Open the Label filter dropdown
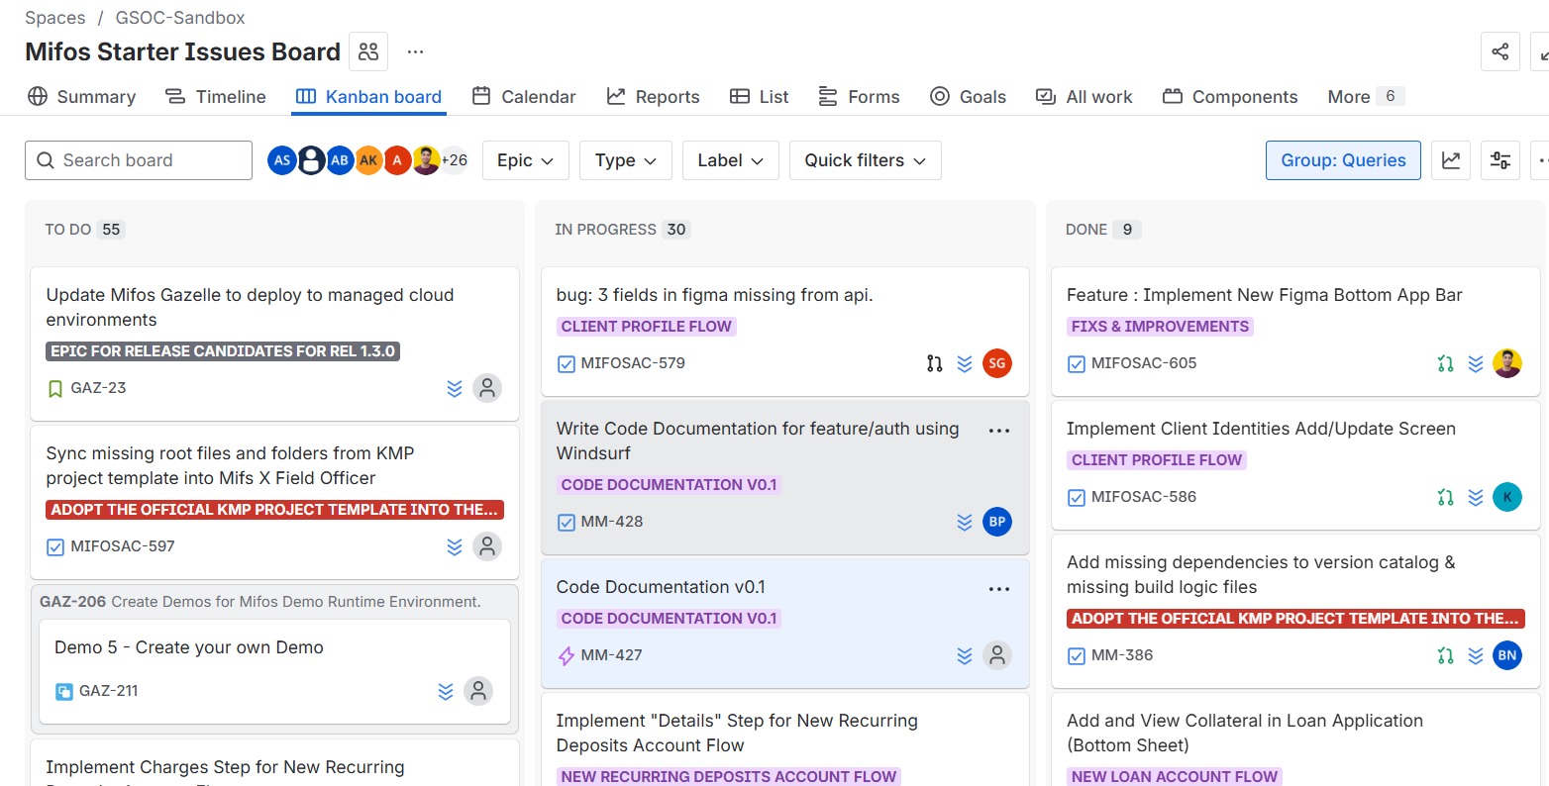1549x786 pixels. point(730,160)
